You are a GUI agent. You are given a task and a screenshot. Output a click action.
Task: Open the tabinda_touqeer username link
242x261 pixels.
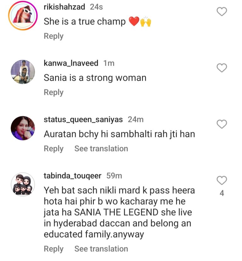pos(72,176)
